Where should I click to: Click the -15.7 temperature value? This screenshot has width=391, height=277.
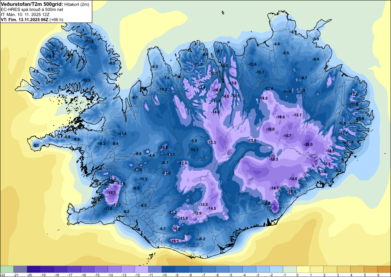(287, 136)
